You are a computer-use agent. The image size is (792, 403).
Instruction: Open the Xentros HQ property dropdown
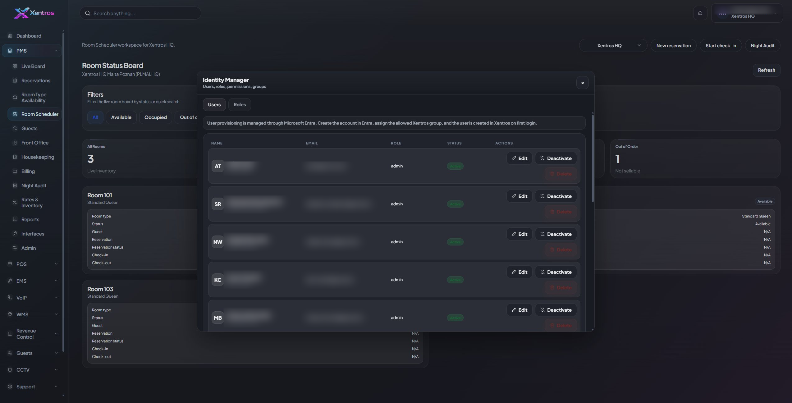tap(613, 45)
